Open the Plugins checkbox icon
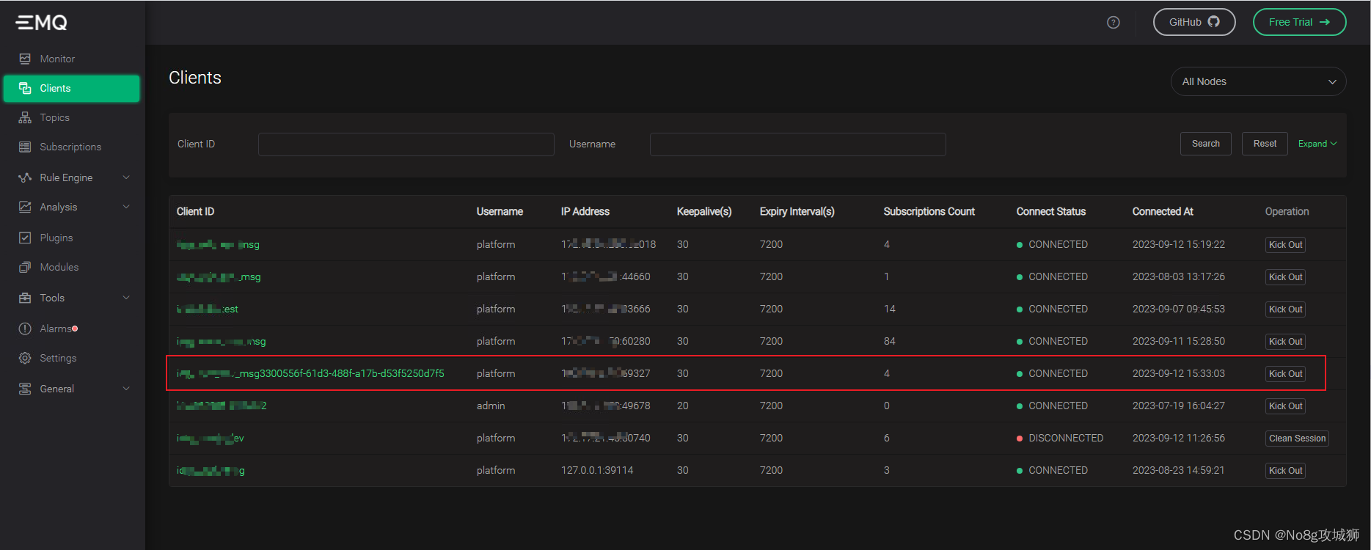The image size is (1371, 550). coord(25,238)
